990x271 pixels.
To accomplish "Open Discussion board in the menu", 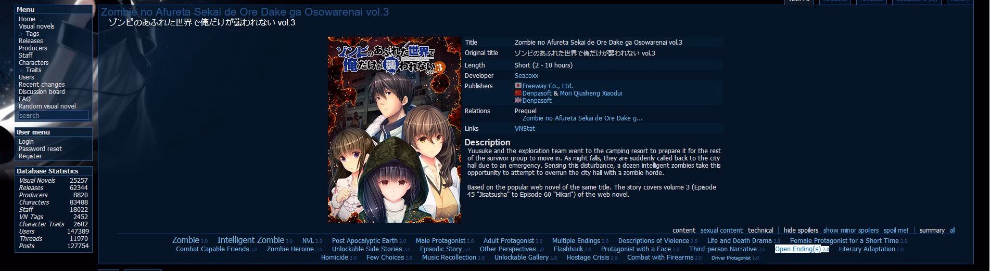I will click(x=42, y=92).
